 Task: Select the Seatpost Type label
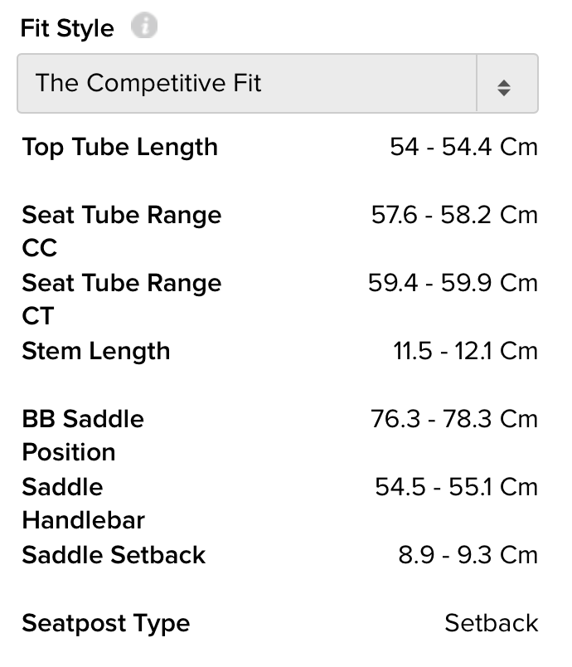(x=106, y=624)
